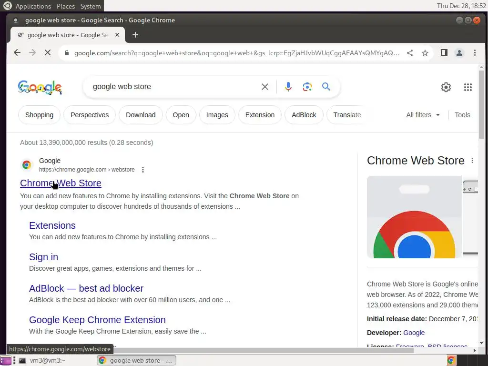Open the three-dot menu beside chrome.google.com result
The image size is (488, 366).
143,170
